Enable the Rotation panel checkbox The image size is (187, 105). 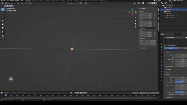(167, 98)
